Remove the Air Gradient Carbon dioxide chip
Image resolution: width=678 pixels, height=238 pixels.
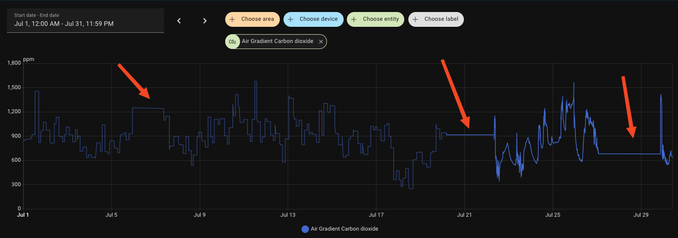pyautogui.click(x=321, y=42)
